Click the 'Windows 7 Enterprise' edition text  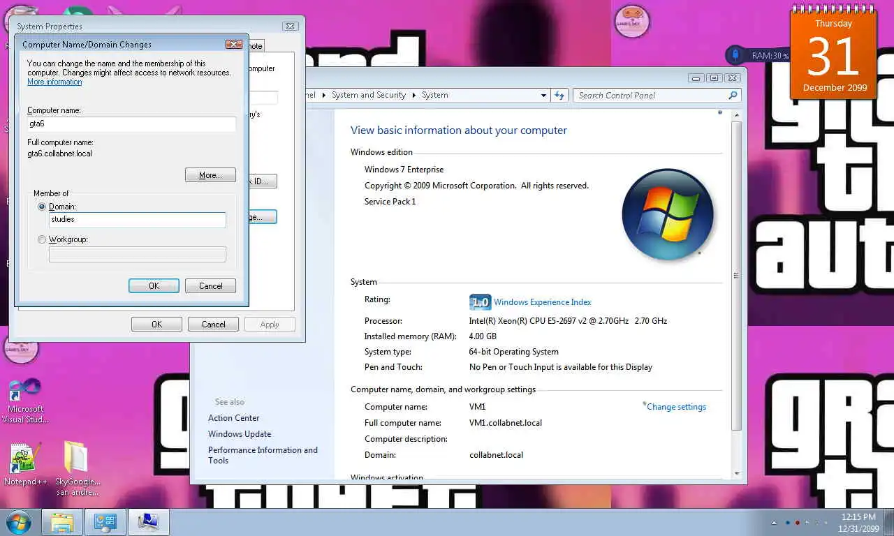pos(404,170)
